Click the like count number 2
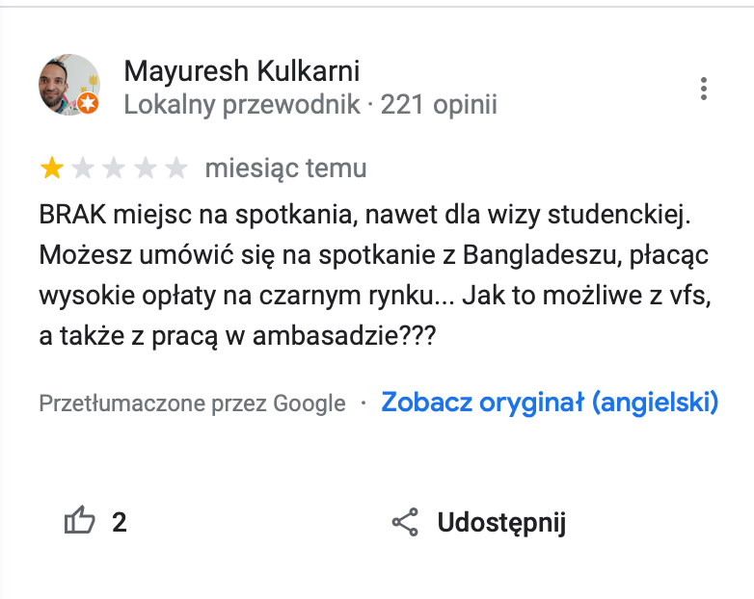The width and height of the screenshot is (754, 599). pyautogui.click(x=120, y=523)
